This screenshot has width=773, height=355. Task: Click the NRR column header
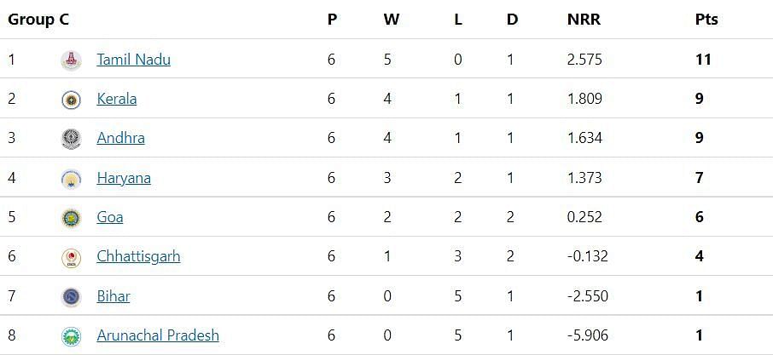[584, 20]
